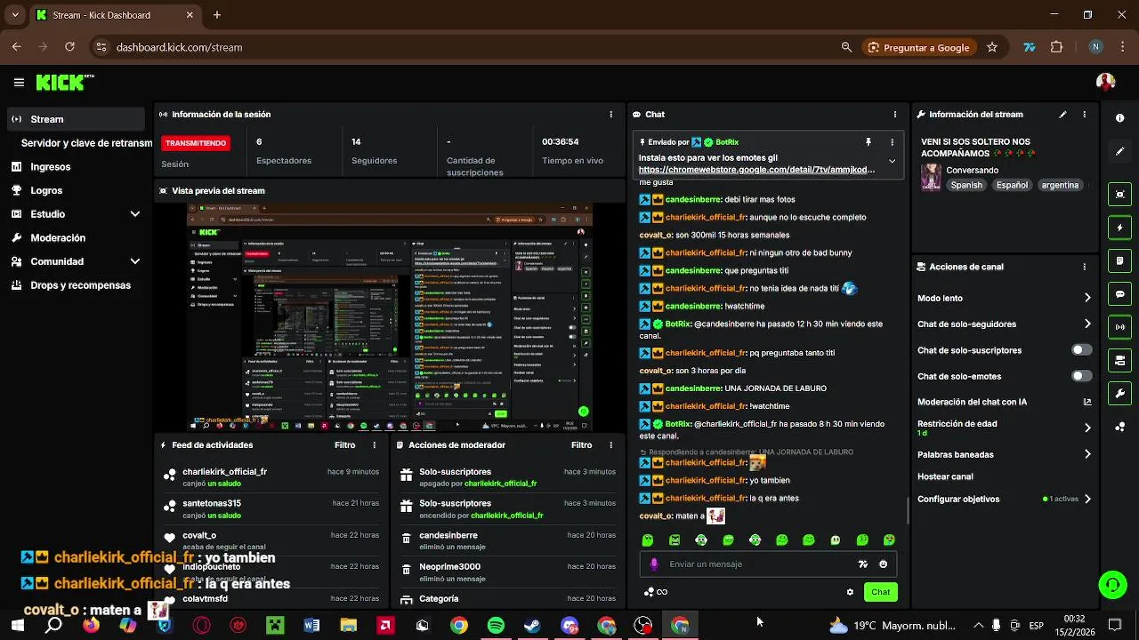Screen dimensions: 1139x640
Task: Click the lightning bolt icon in the right toolbar
Action: (1119, 228)
